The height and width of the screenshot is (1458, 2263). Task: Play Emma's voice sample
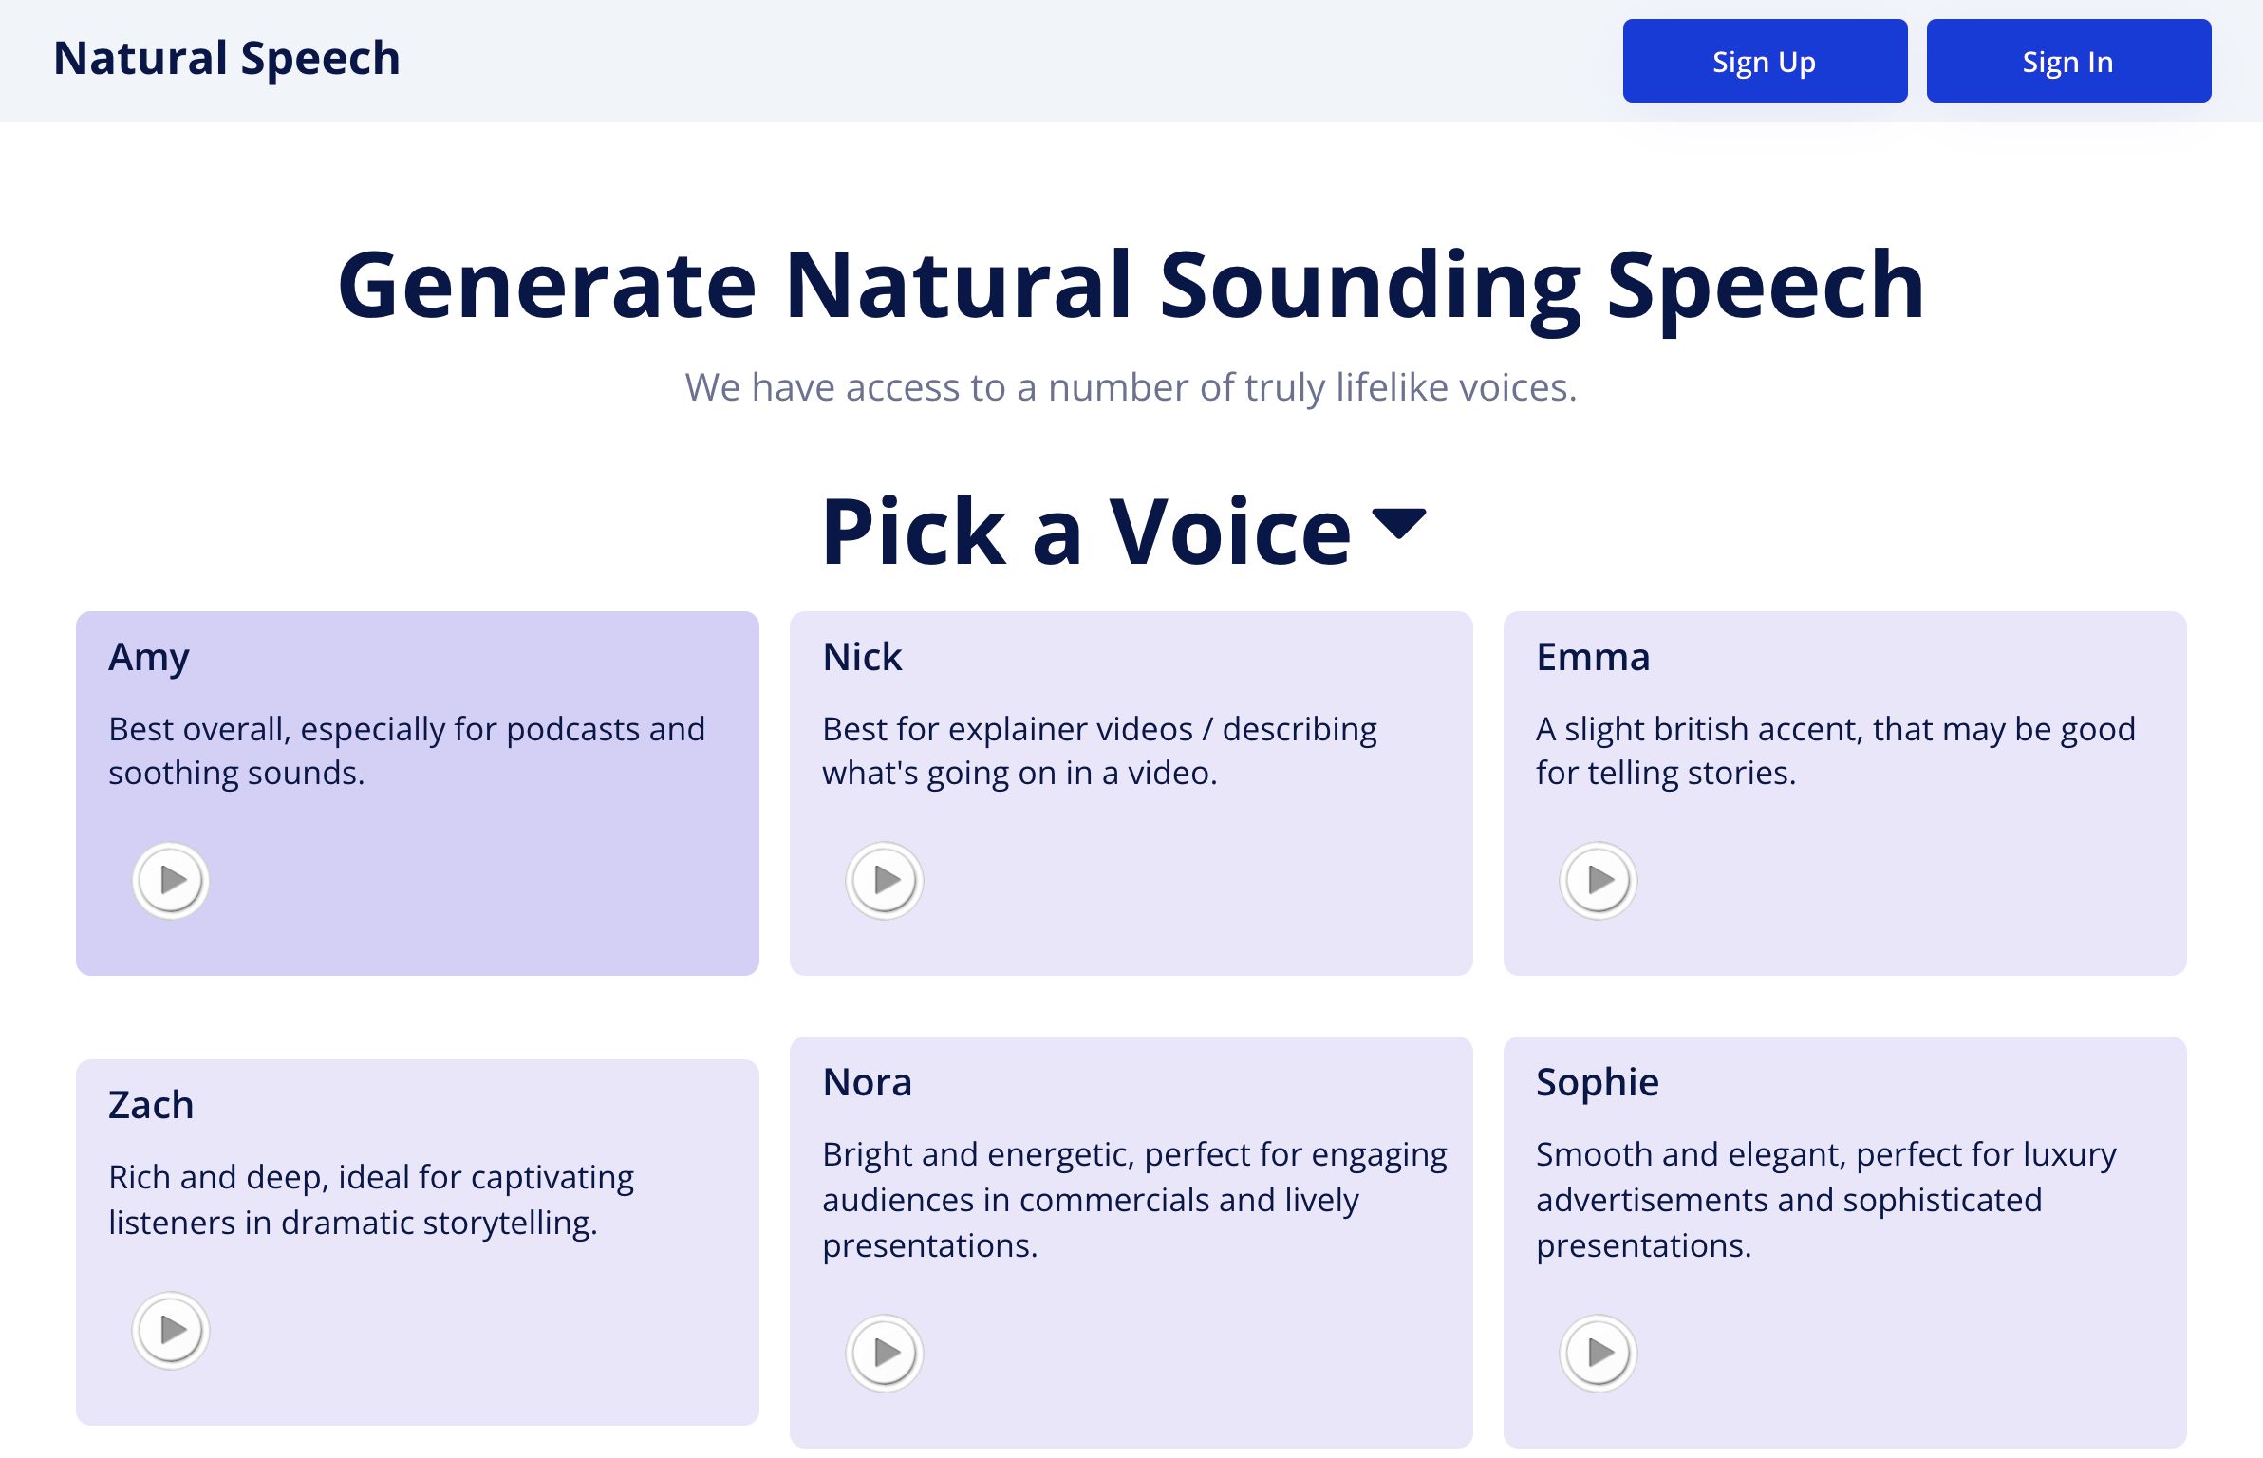coord(1599,880)
